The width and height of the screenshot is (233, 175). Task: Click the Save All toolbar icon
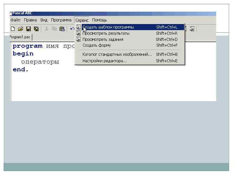pos(36,29)
